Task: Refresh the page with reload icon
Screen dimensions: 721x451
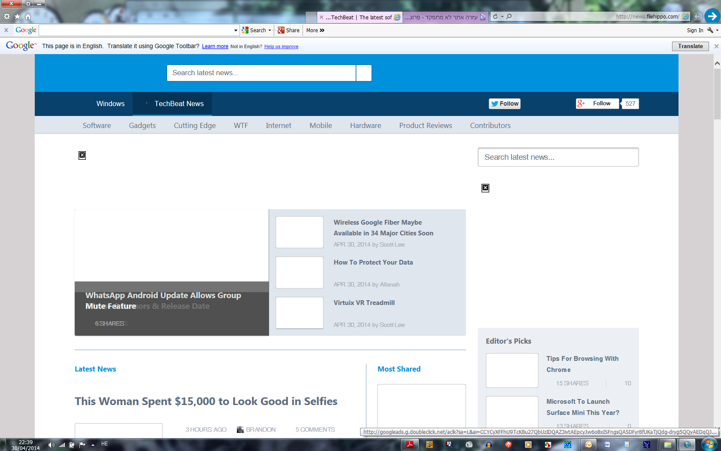Action: click(x=495, y=16)
